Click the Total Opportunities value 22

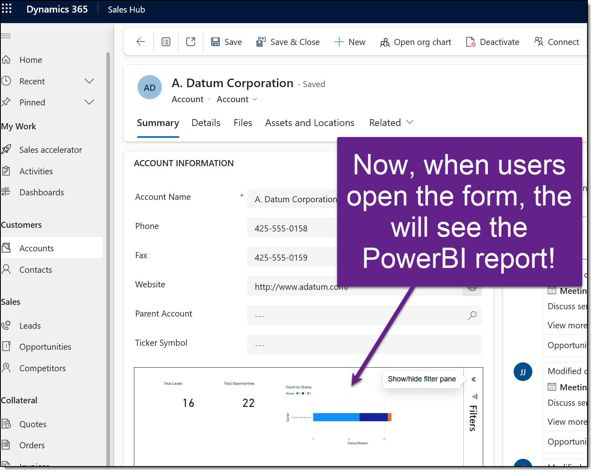click(x=248, y=403)
